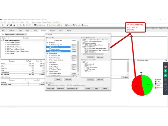Uncheck the Bid Summary report checkbox
The width and height of the screenshot is (168, 126).
point(50,47)
